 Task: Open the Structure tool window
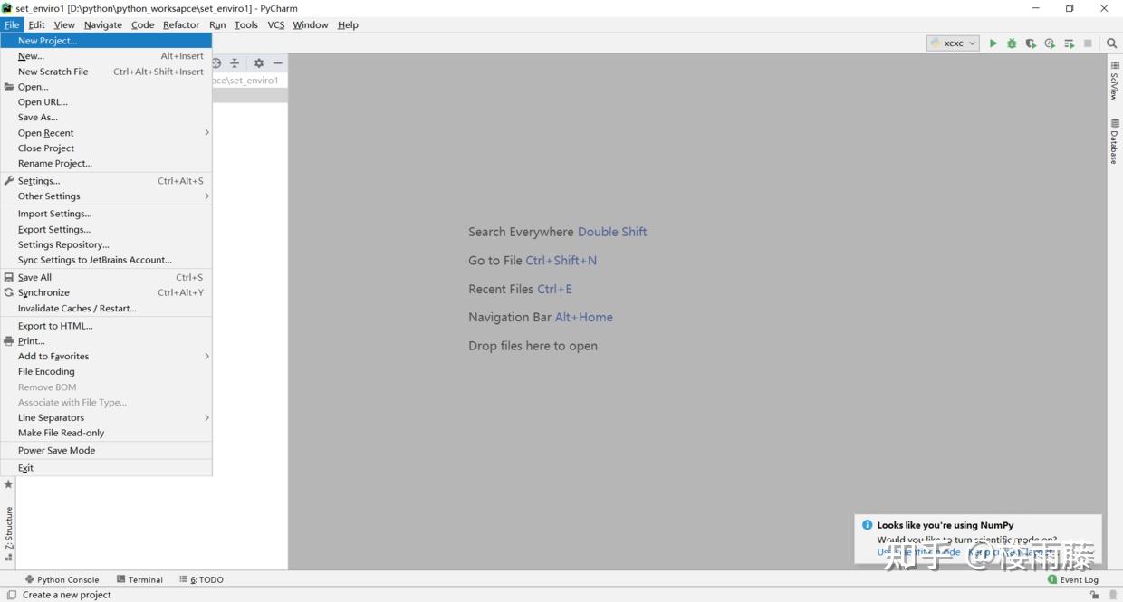(9, 534)
